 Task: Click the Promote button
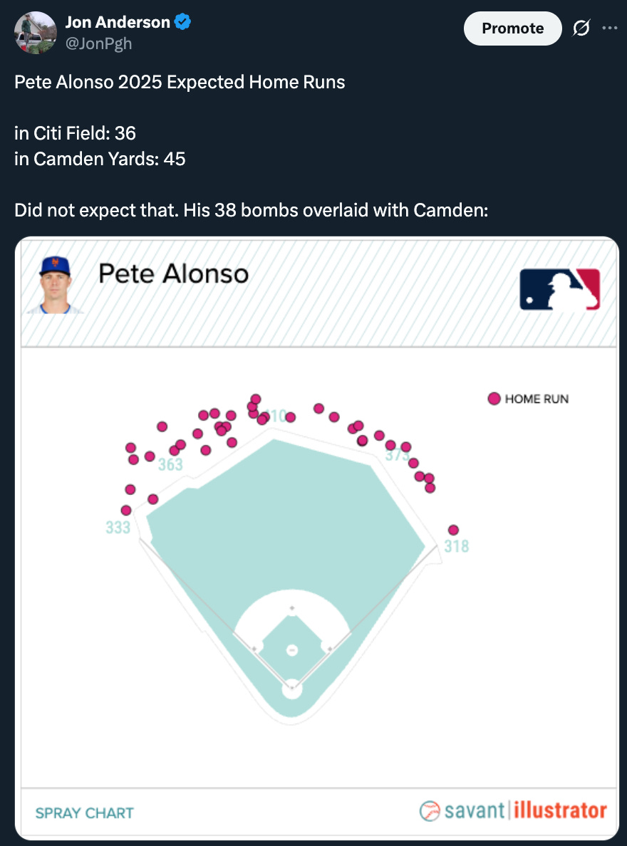click(x=512, y=28)
